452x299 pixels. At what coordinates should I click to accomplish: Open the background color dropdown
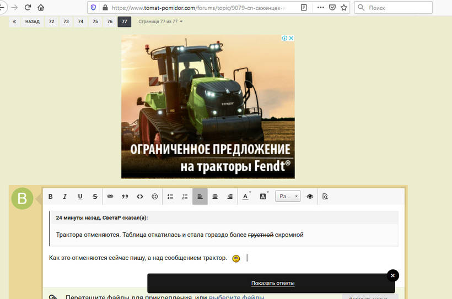click(x=263, y=197)
